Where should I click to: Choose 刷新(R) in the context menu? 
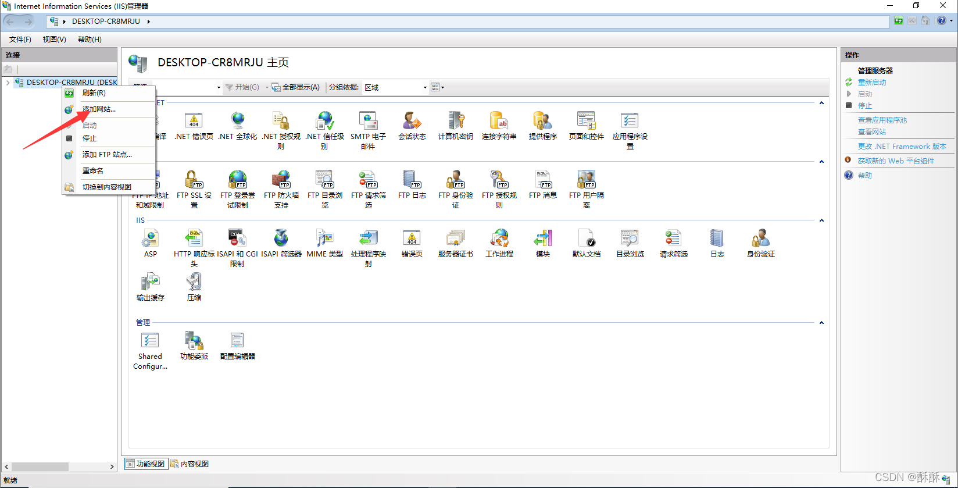coord(109,93)
